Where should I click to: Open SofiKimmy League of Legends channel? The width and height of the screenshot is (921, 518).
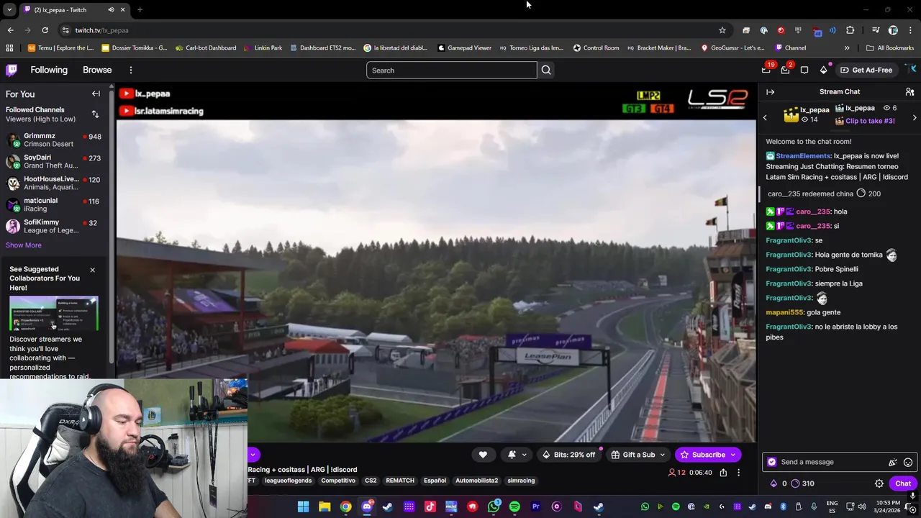(x=54, y=226)
